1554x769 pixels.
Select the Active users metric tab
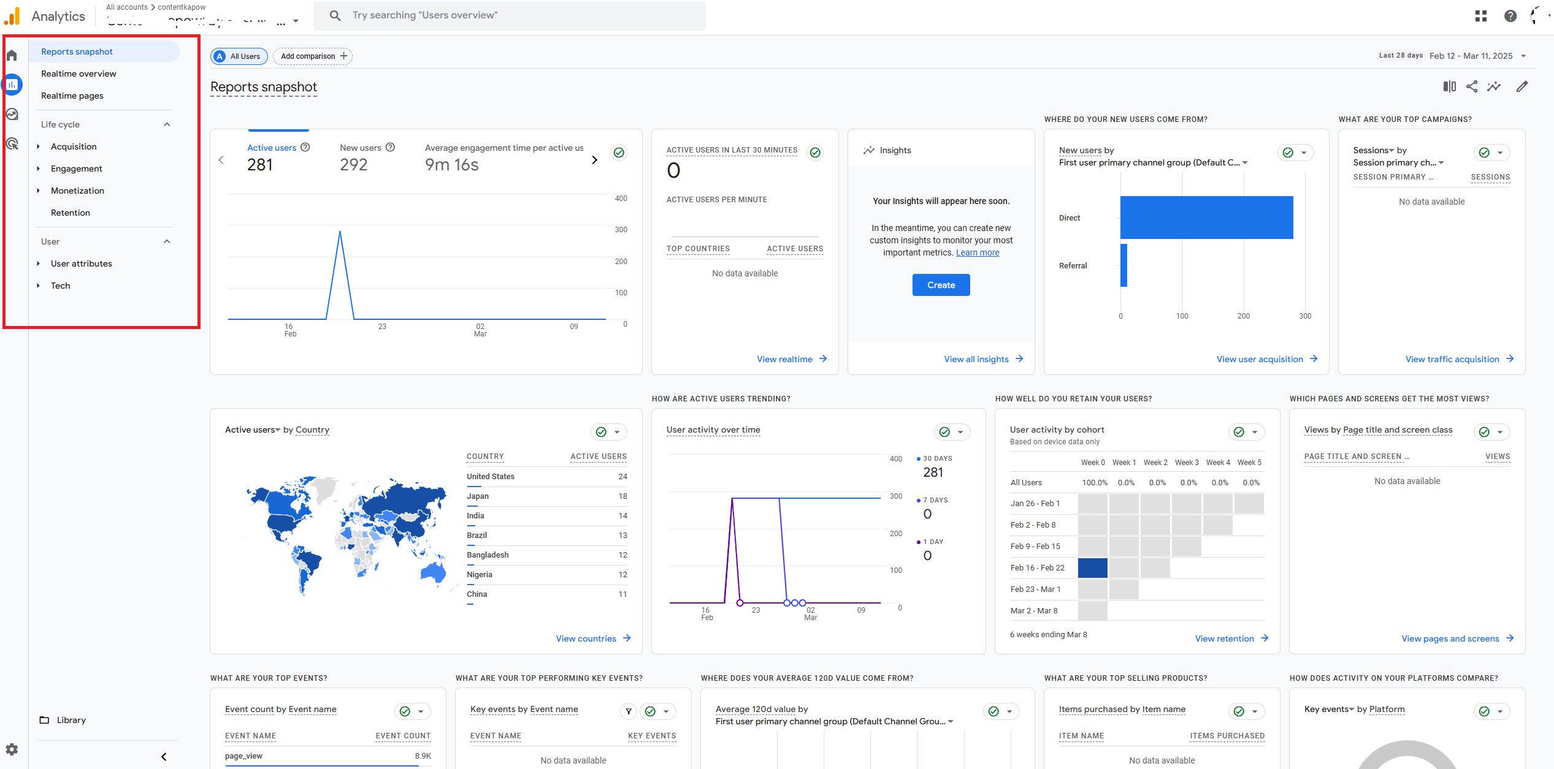[278, 157]
